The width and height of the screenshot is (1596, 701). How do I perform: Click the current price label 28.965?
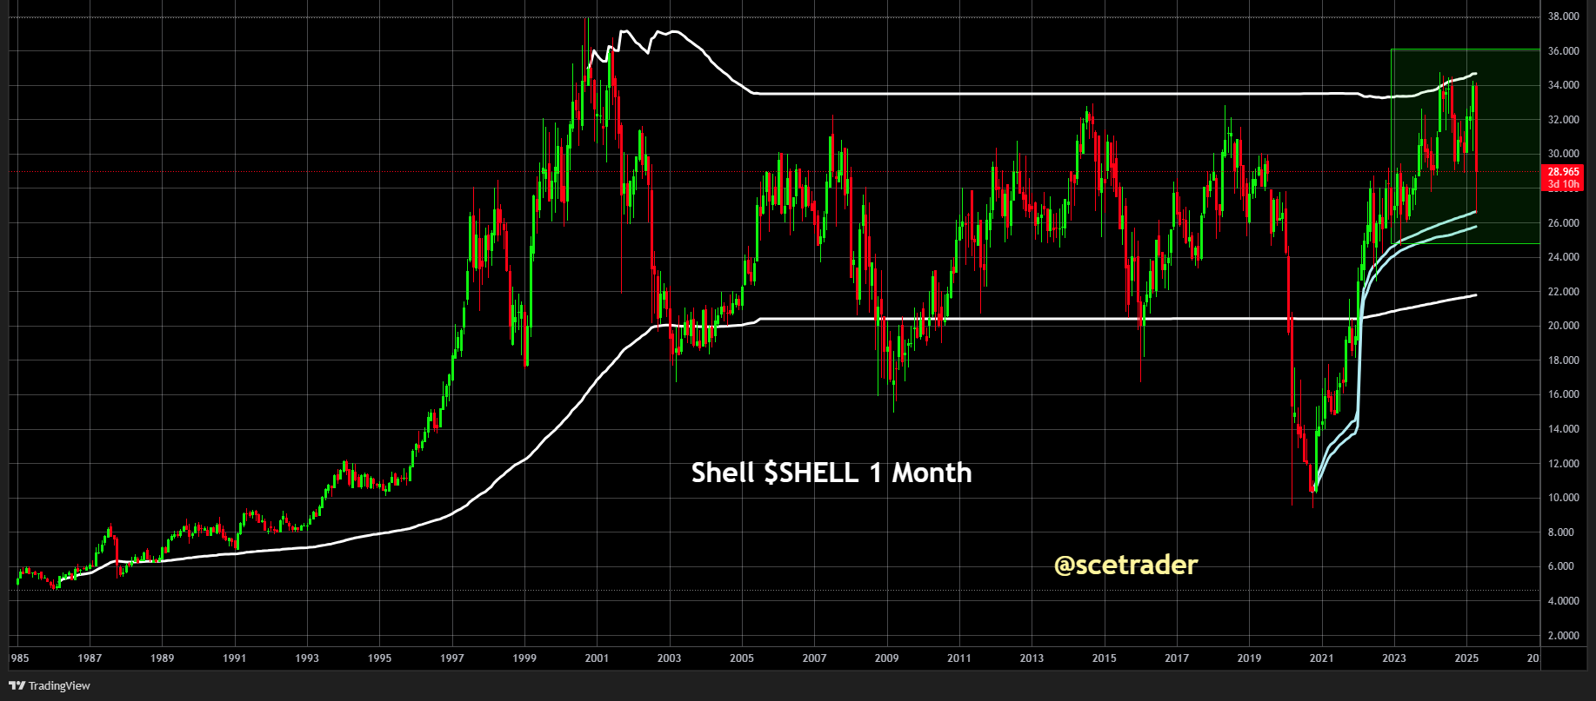(x=1564, y=172)
